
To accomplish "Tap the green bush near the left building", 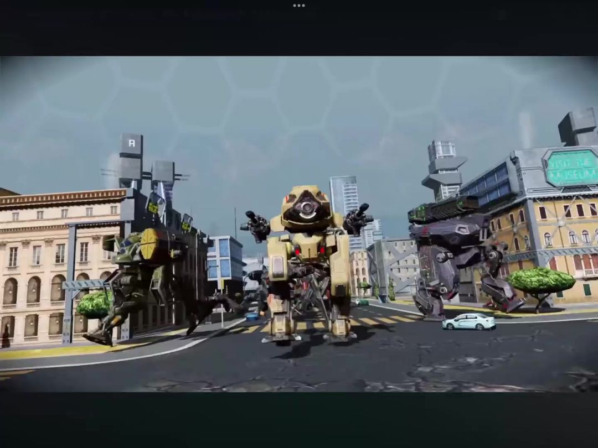I will (x=95, y=304).
